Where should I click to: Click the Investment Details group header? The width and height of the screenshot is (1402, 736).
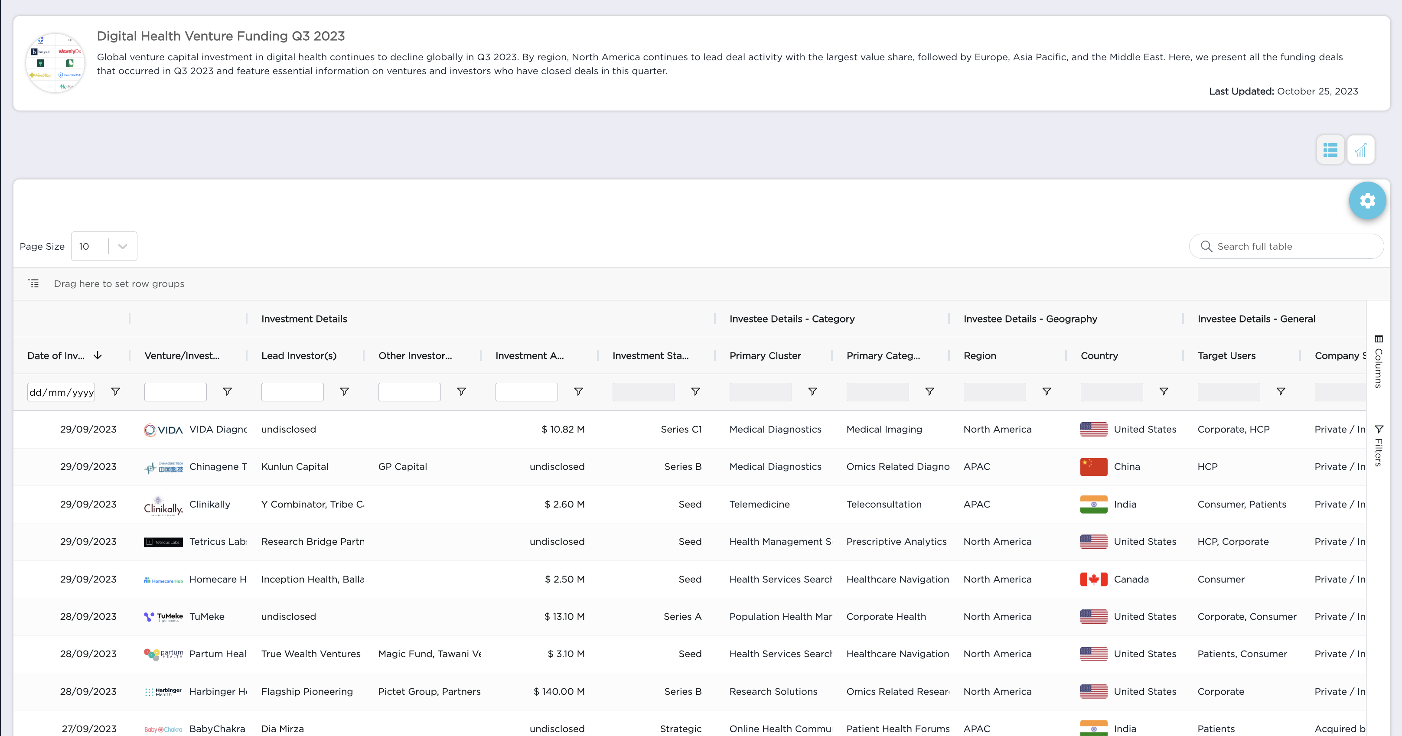click(x=304, y=319)
